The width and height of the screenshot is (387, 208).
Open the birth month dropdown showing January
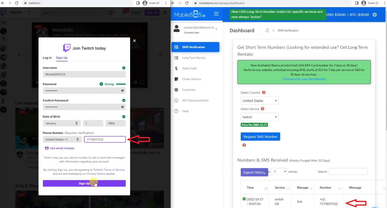(x=61, y=123)
